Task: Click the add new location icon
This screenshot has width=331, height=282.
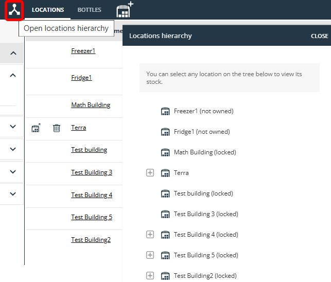Action: pyautogui.click(x=125, y=9)
